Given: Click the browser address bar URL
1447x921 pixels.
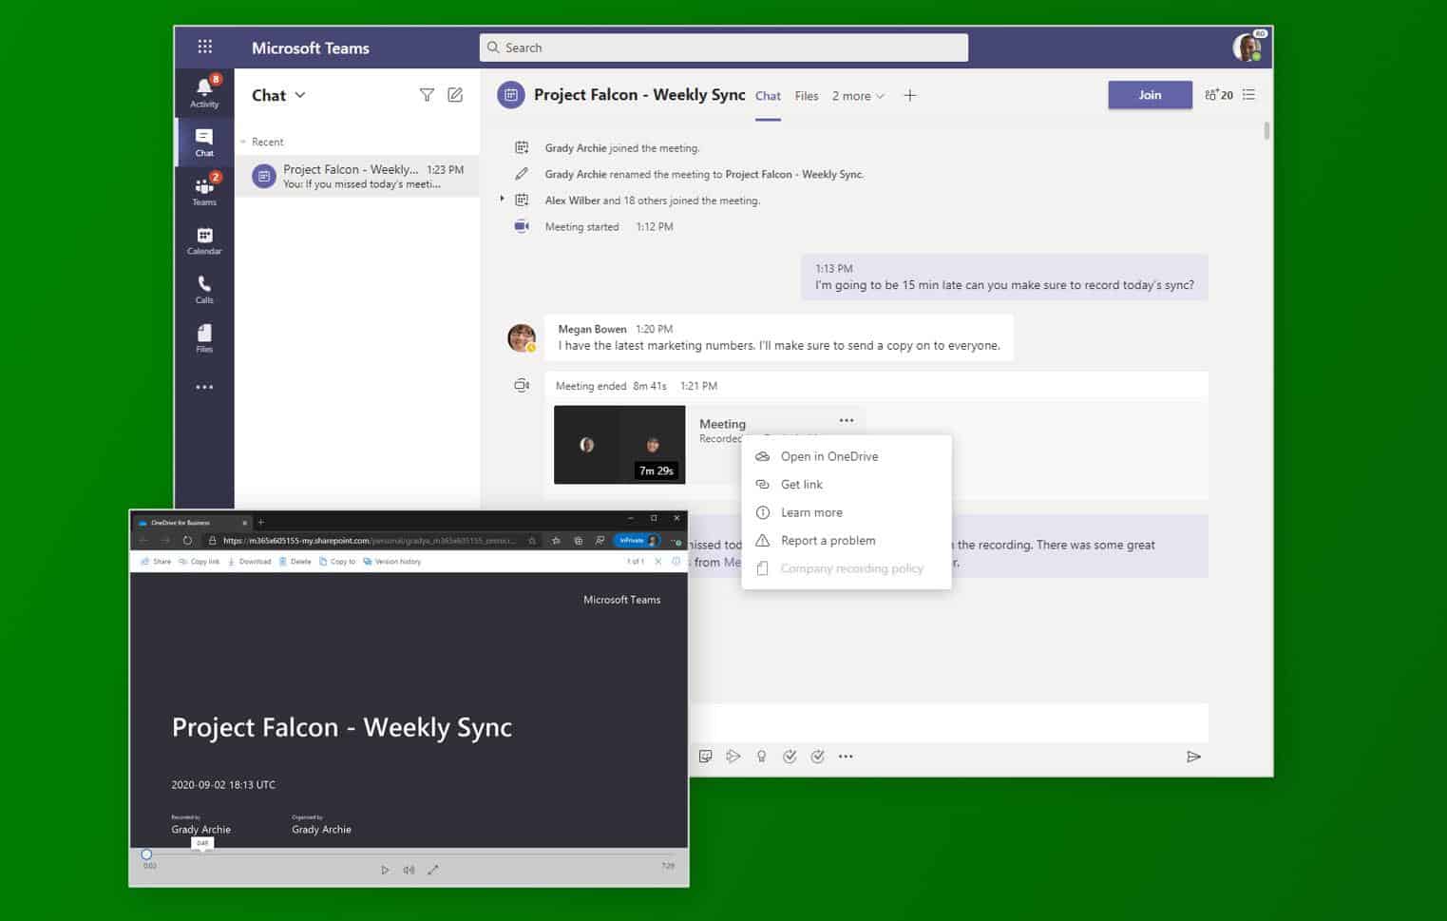Looking at the screenshot, I should click(371, 541).
